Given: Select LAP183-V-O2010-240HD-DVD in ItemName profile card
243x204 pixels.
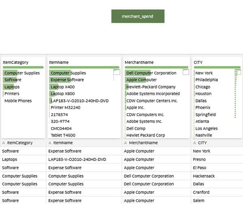Looking at the screenshot, I should 80,101.
